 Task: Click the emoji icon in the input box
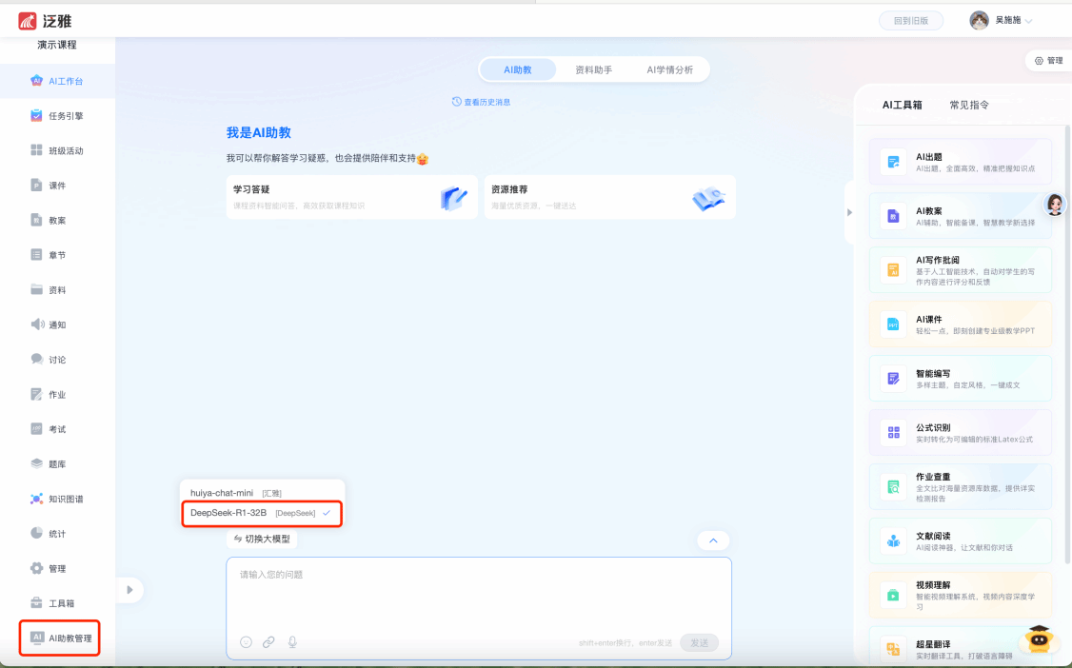246,642
